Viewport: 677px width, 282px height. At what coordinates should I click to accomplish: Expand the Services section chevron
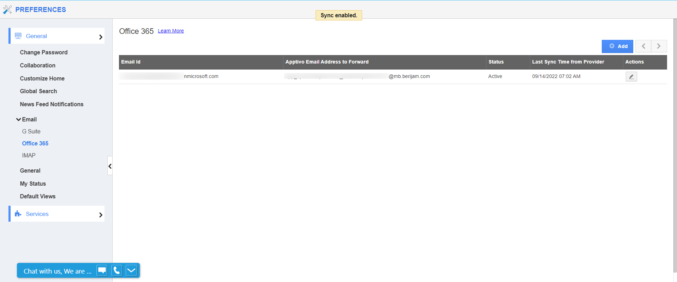point(101,215)
